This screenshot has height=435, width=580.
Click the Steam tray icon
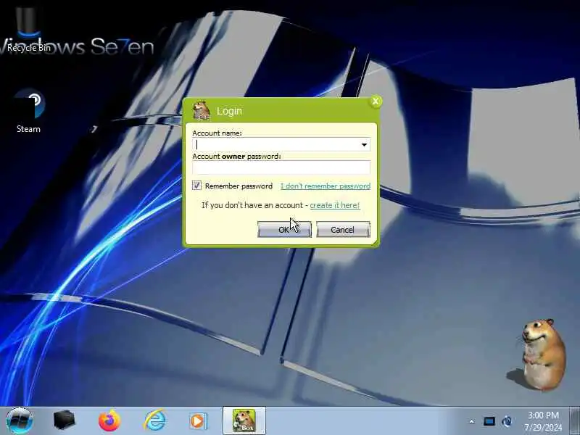[507, 421]
